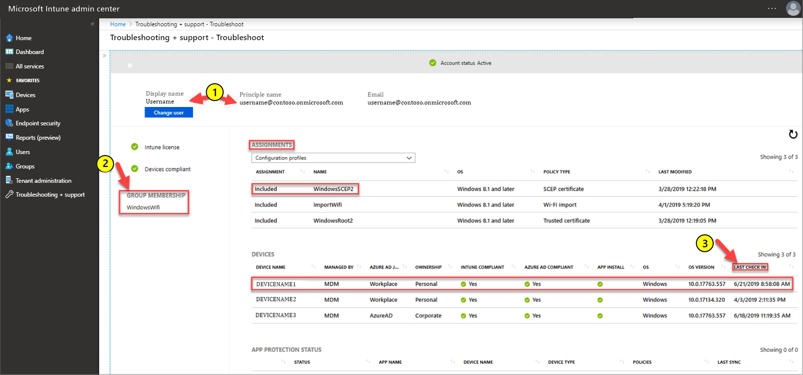Select the DEVICENAME2 device row

coord(525,300)
